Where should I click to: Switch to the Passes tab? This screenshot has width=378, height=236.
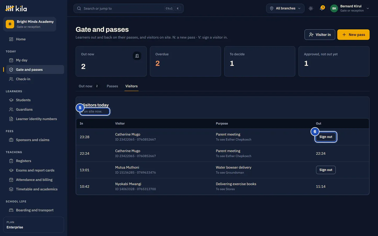[x=112, y=86]
